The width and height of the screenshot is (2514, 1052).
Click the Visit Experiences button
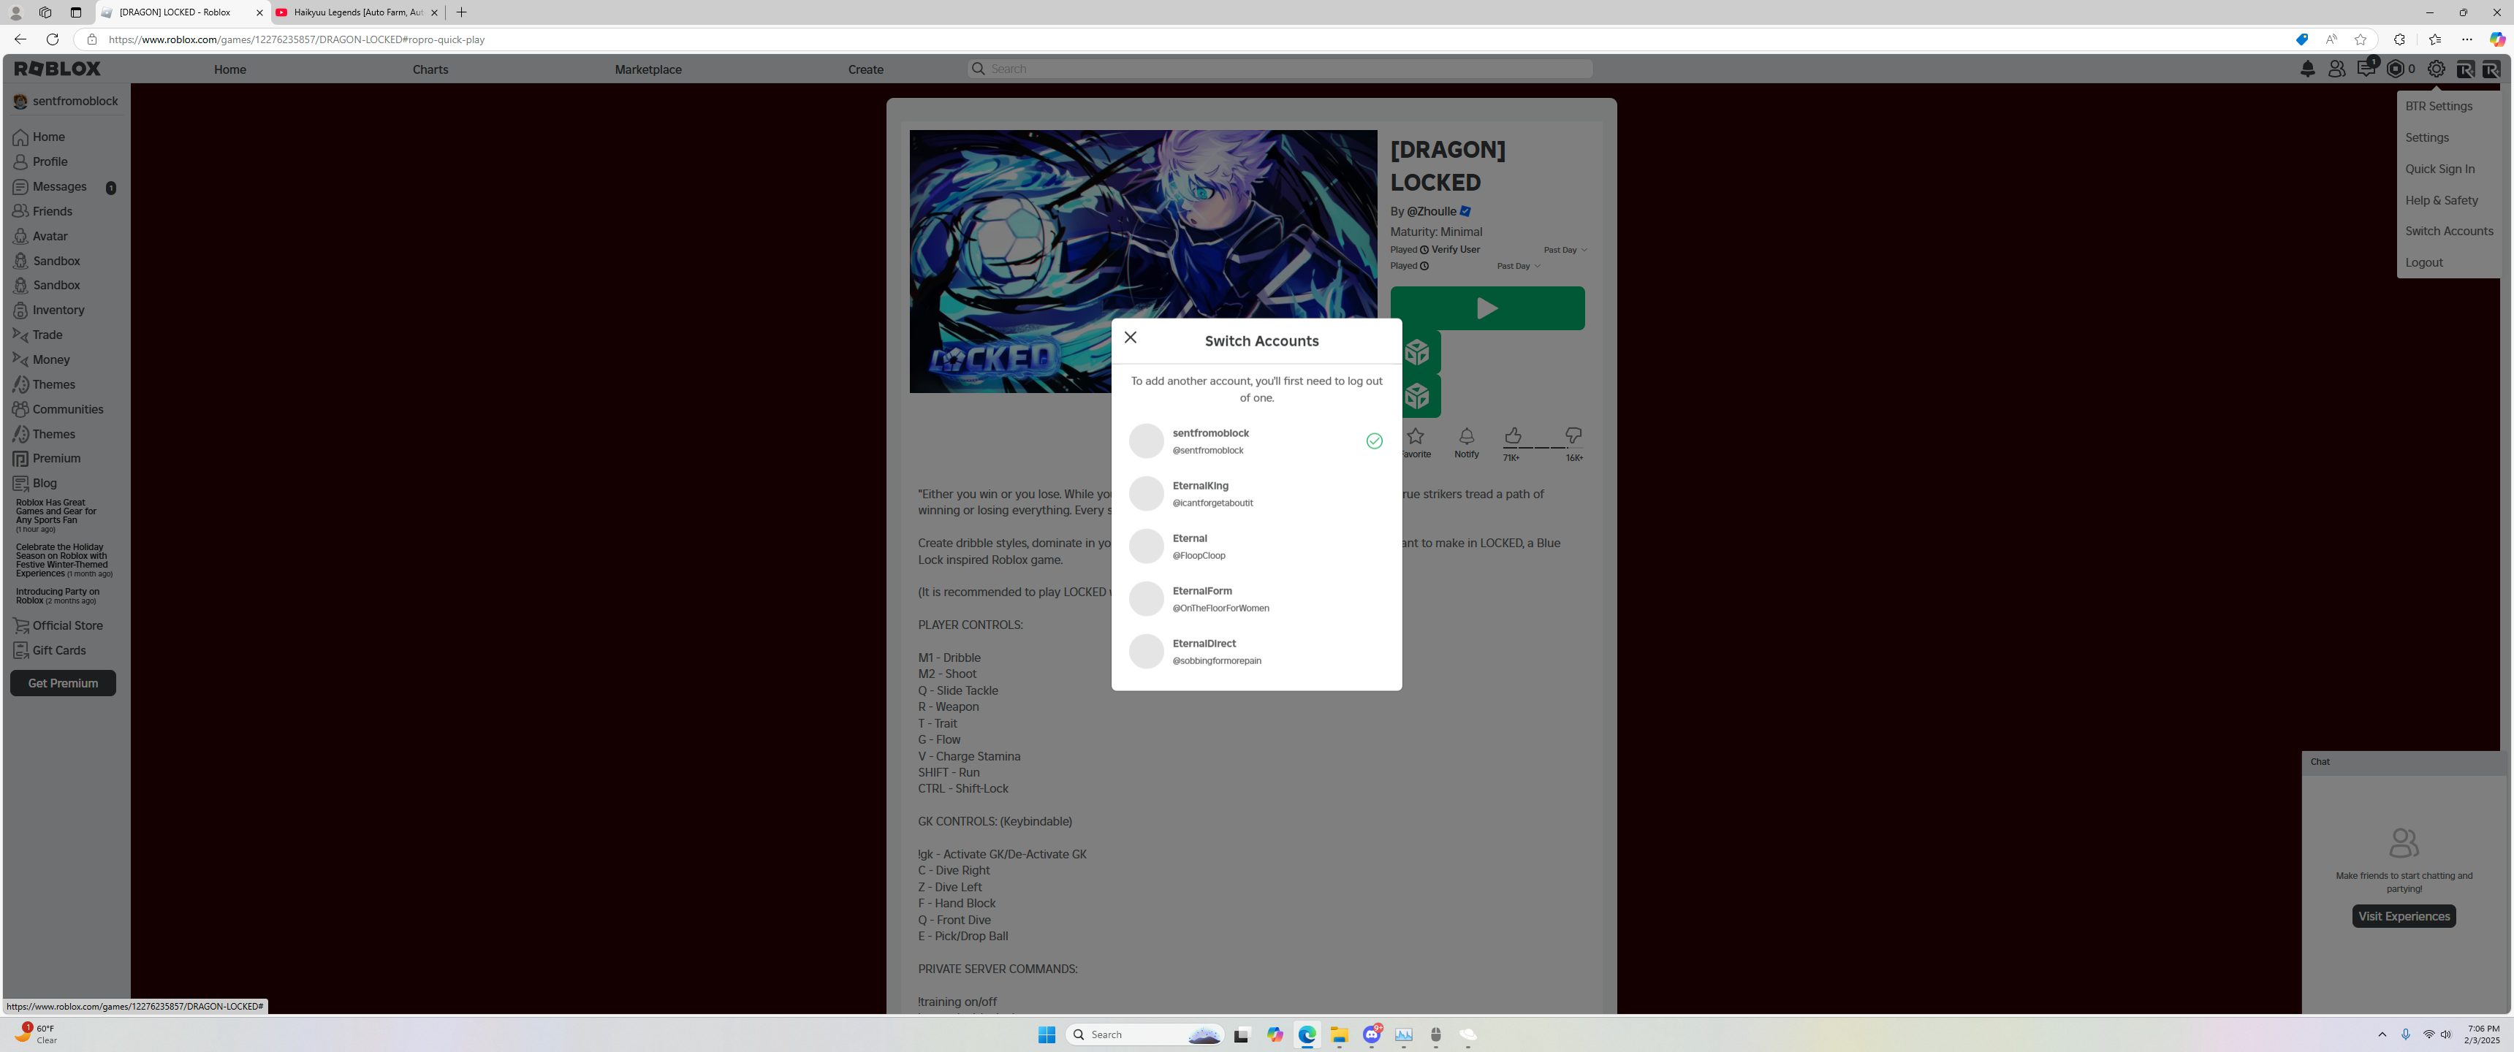2404,916
